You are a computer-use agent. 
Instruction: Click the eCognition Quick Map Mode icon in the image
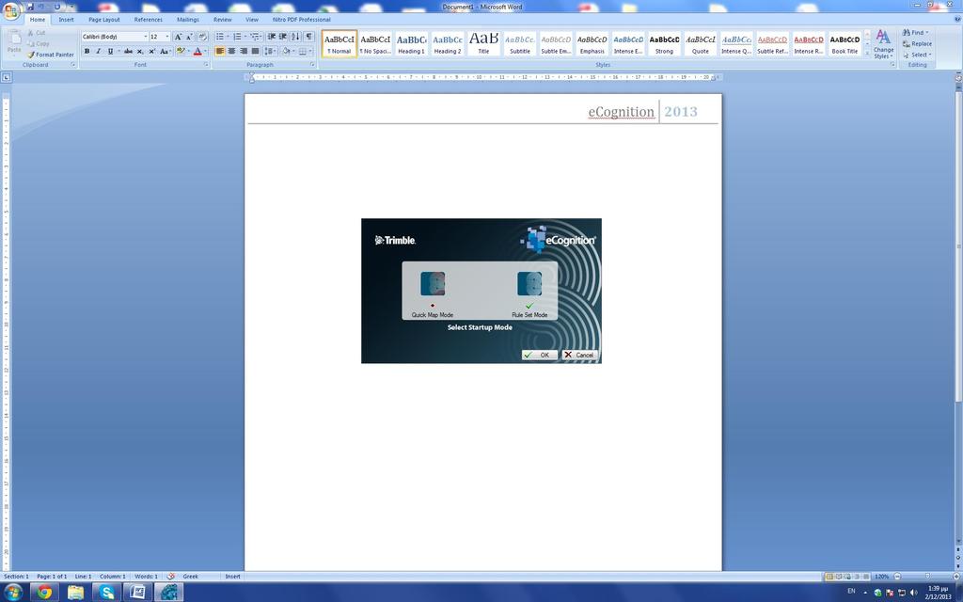tap(433, 284)
